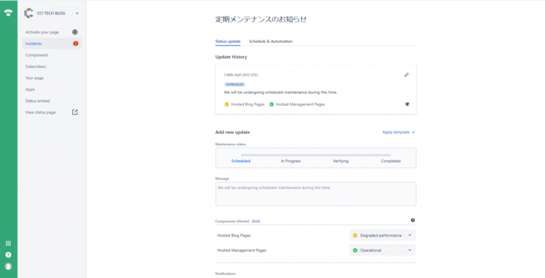Click the 定期メンテナンスのお知らせ page title
This screenshot has height=278, width=545.
(261, 20)
